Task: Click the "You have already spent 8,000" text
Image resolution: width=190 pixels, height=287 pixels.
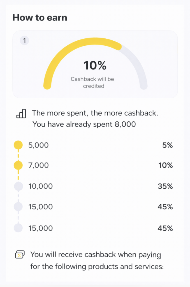Action: tap(84, 124)
